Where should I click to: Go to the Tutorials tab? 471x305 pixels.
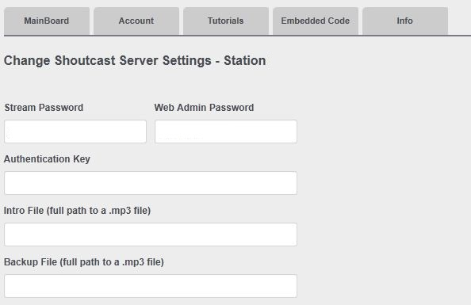pos(225,21)
